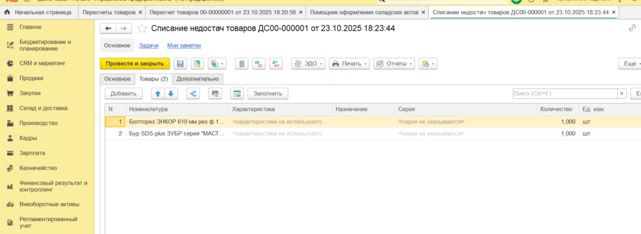Open the blue document movements list icon
Viewport: 641px width, 234px height.
242,64
